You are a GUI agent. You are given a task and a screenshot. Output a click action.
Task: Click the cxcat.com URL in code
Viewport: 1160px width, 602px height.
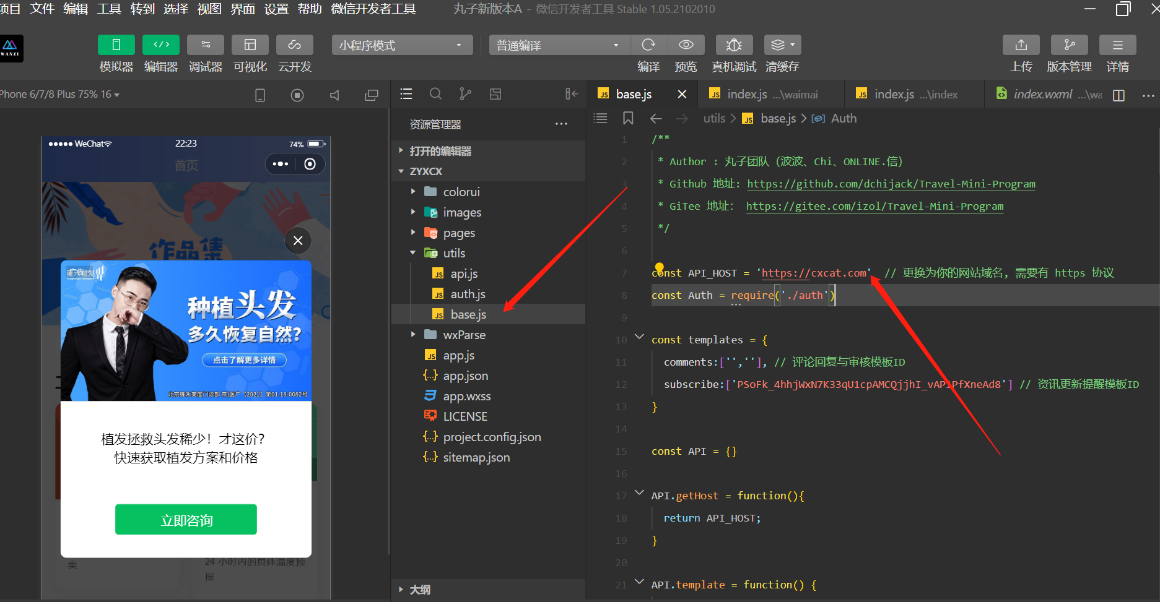coord(814,273)
